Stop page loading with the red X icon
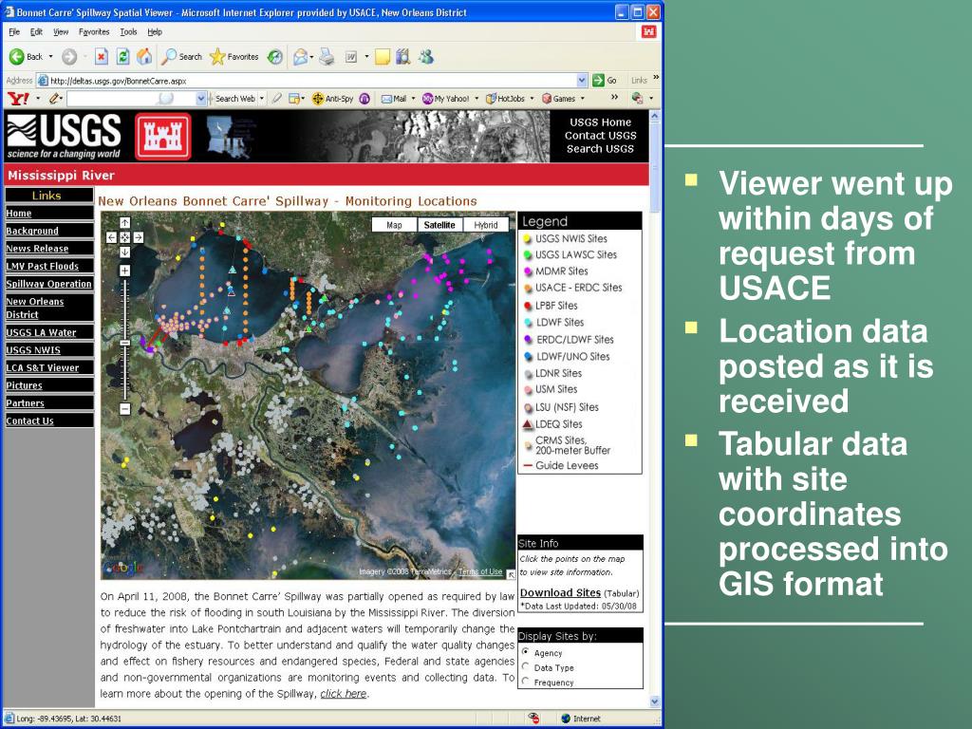972x729 pixels. [101, 57]
